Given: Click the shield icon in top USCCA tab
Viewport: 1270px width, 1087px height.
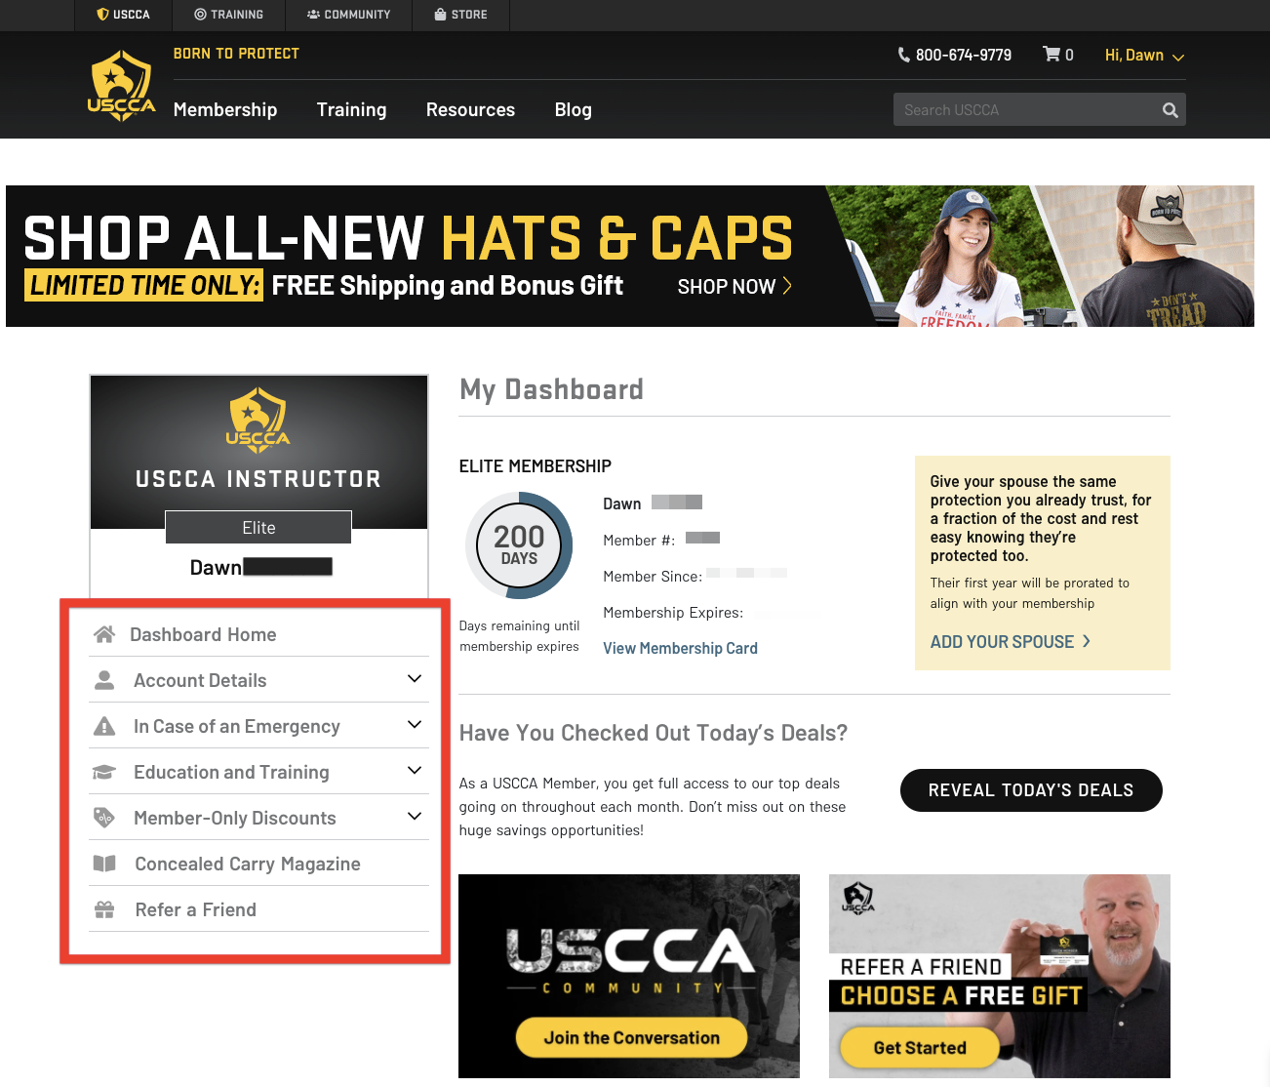Looking at the screenshot, I should point(102,15).
